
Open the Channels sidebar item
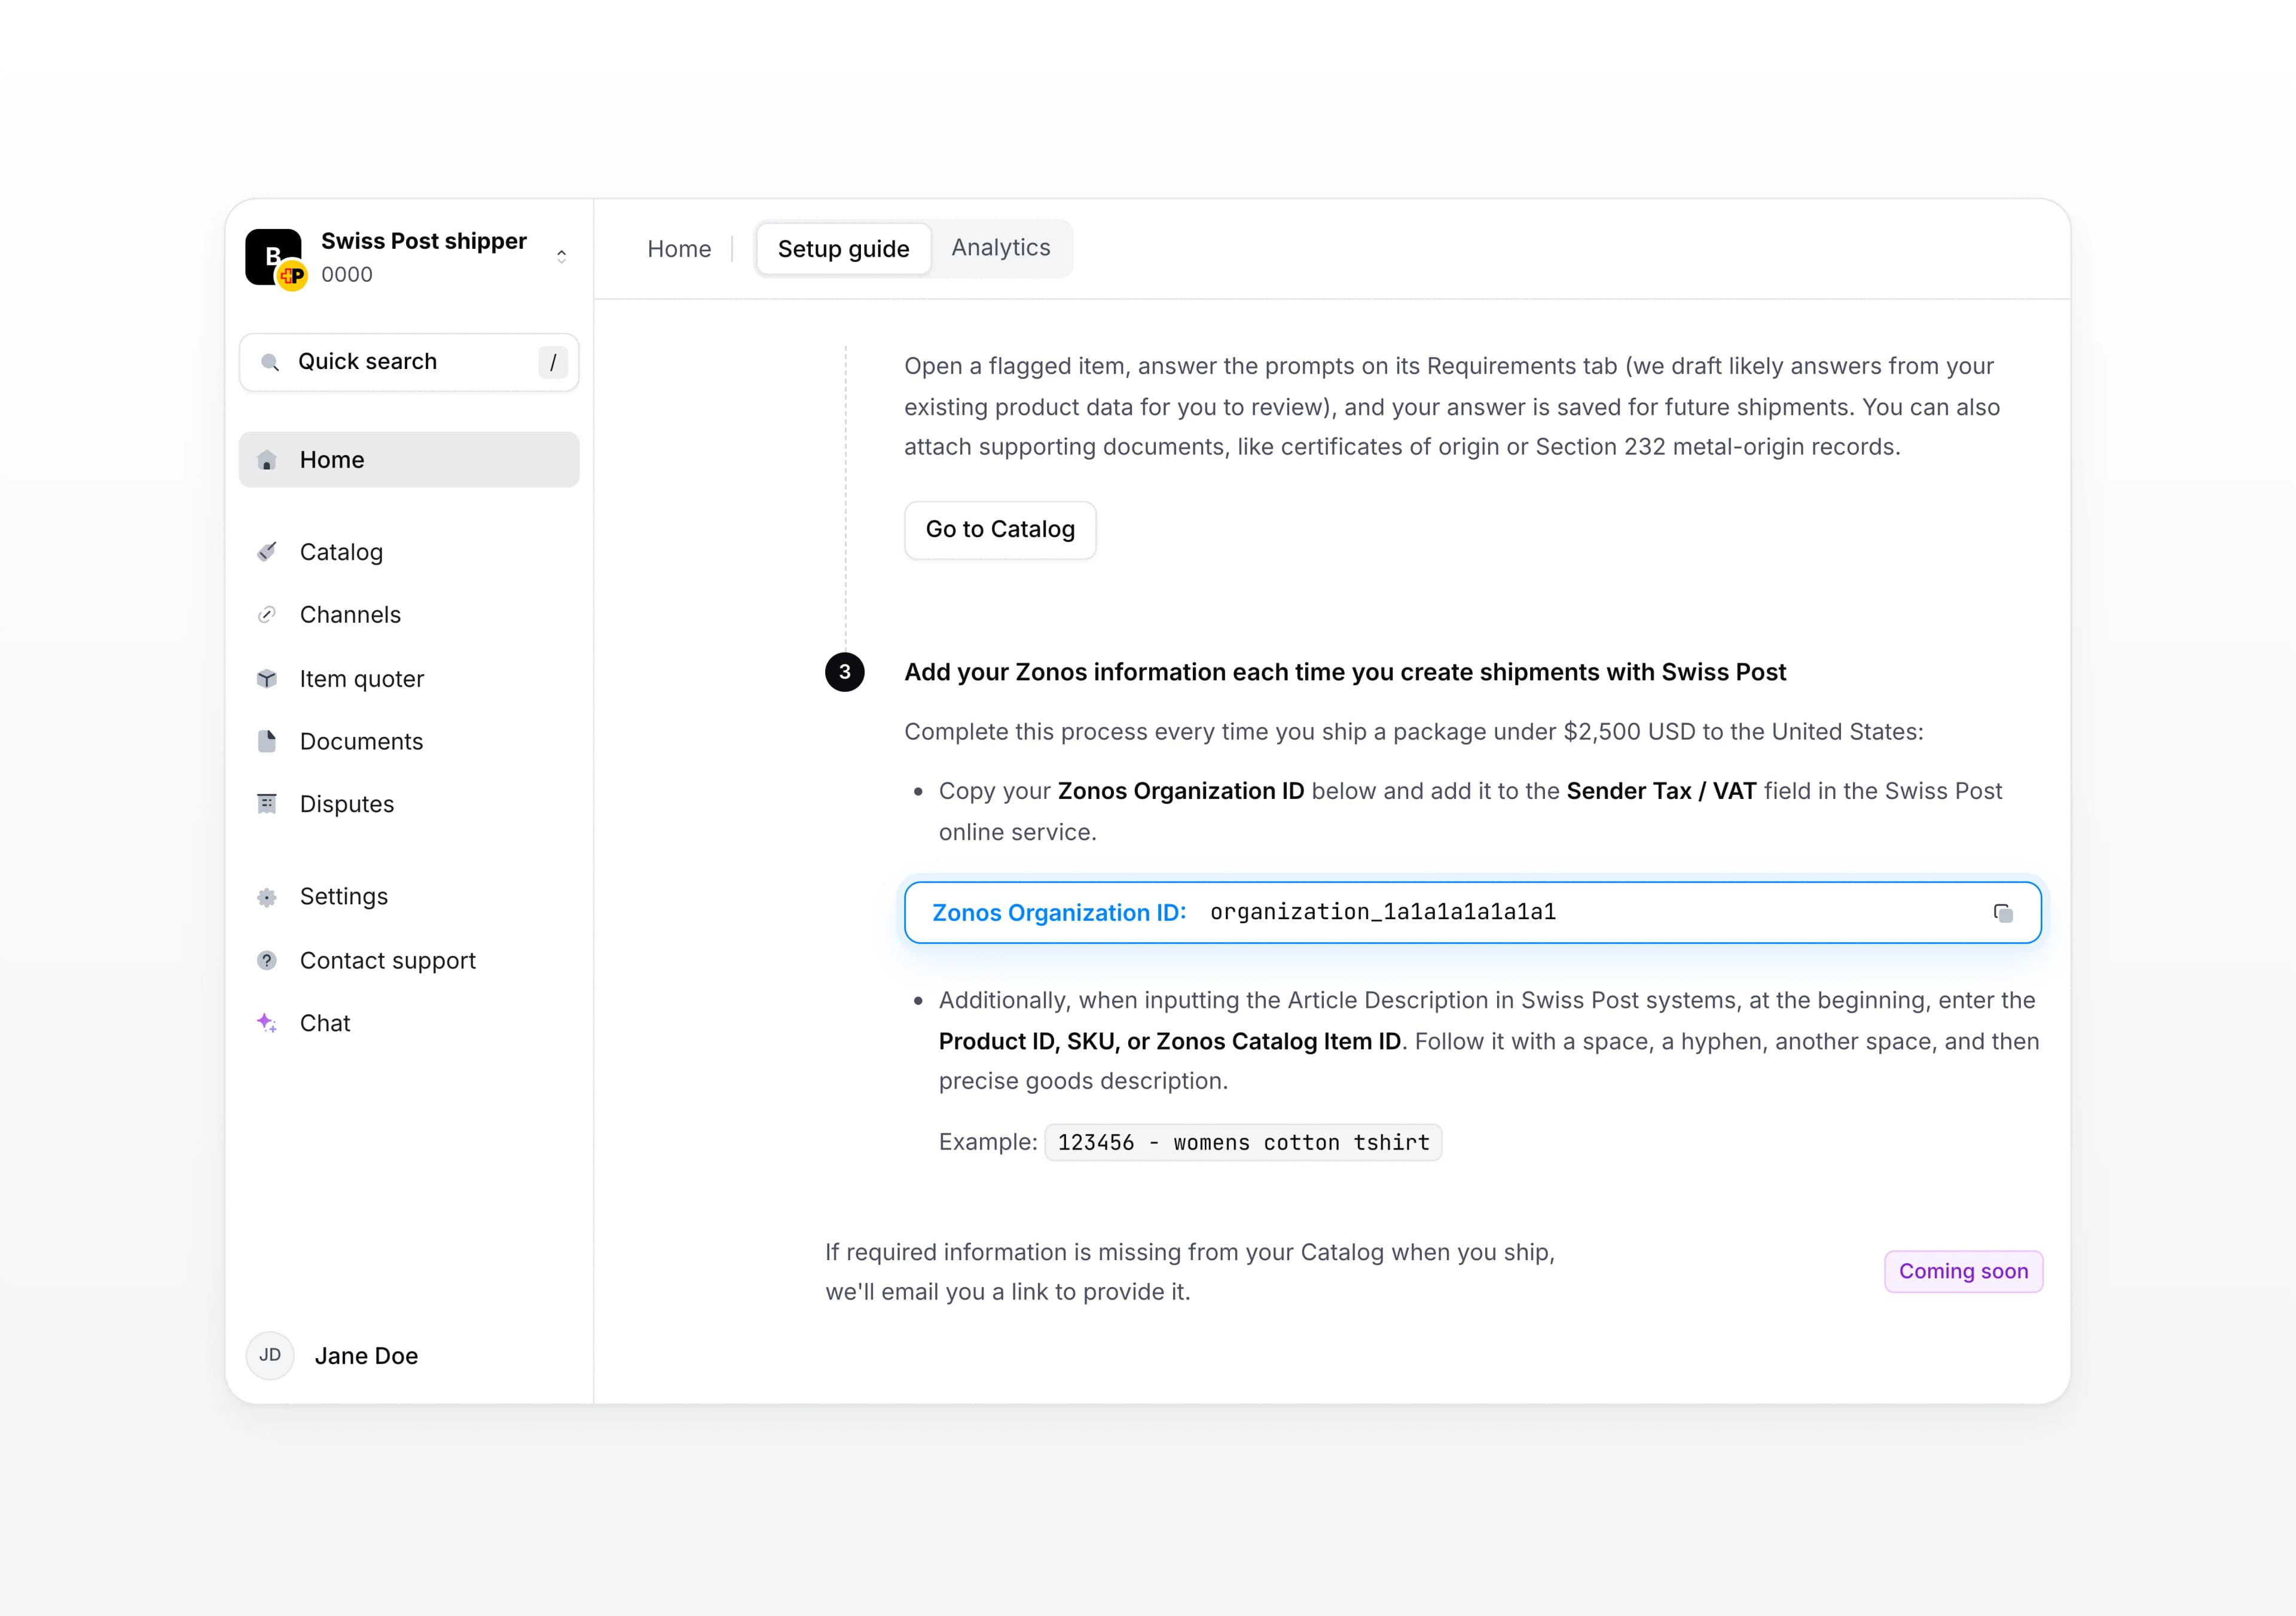409,615
